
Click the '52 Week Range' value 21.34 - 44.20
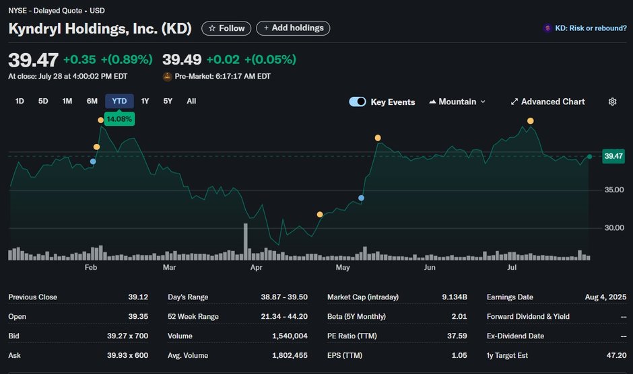pyautogui.click(x=284, y=316)
